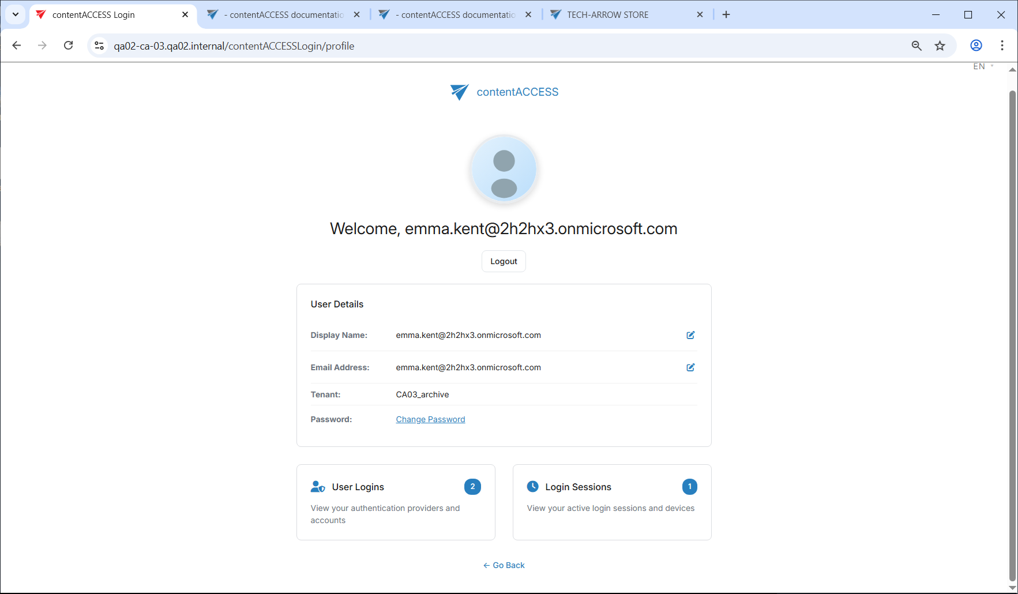Click the edit icon next to Display Name
Viewport: 1018px width, 594px height.
point(690,335)
